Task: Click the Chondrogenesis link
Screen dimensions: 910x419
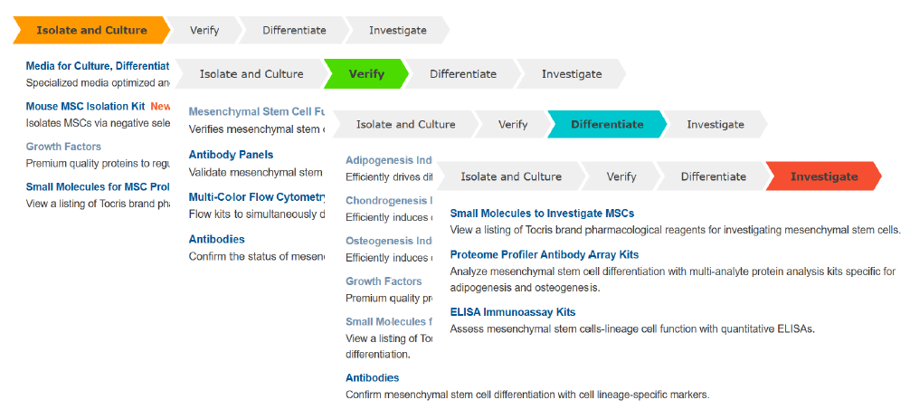Action: [389, 200]
